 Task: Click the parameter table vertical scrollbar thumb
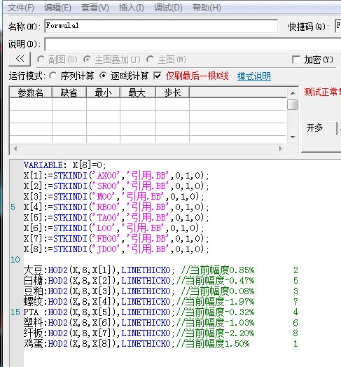pos(293,104)
